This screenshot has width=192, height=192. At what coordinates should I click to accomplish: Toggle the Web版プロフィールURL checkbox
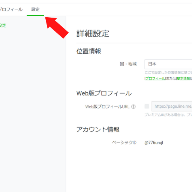(x=147, y=106)
